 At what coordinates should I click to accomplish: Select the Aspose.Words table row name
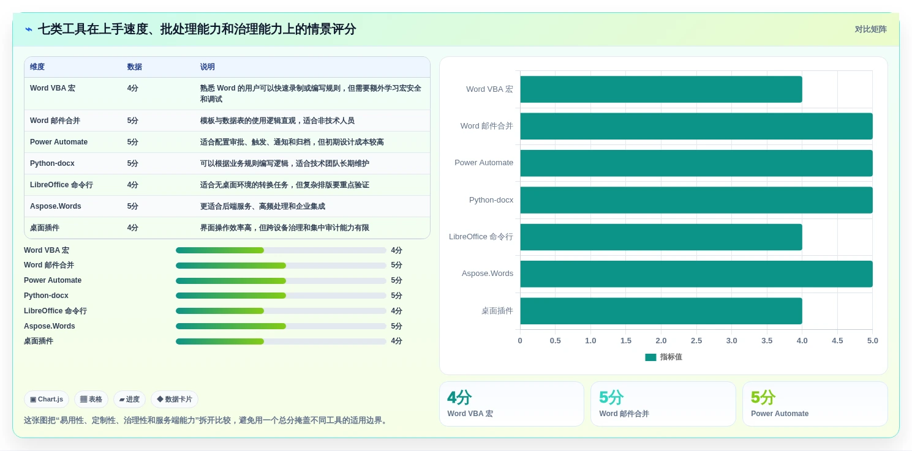point(56,206)
